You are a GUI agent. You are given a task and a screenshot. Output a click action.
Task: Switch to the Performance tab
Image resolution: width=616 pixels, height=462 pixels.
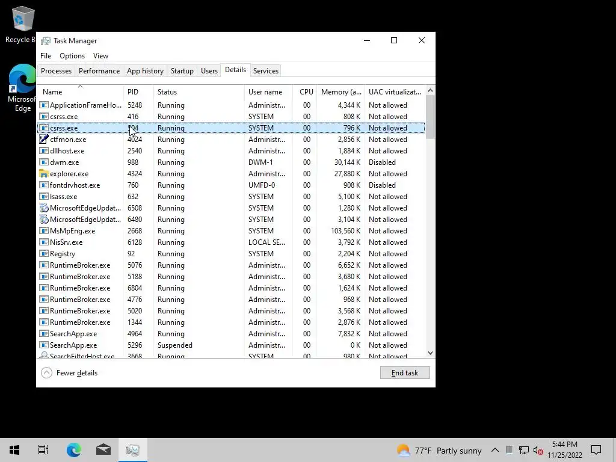click(99, 71)
